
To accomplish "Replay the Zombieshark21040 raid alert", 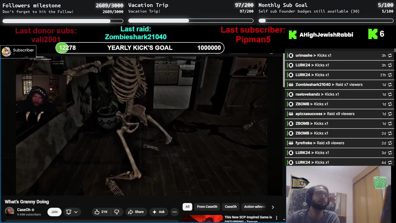I will tap(390, 85).
